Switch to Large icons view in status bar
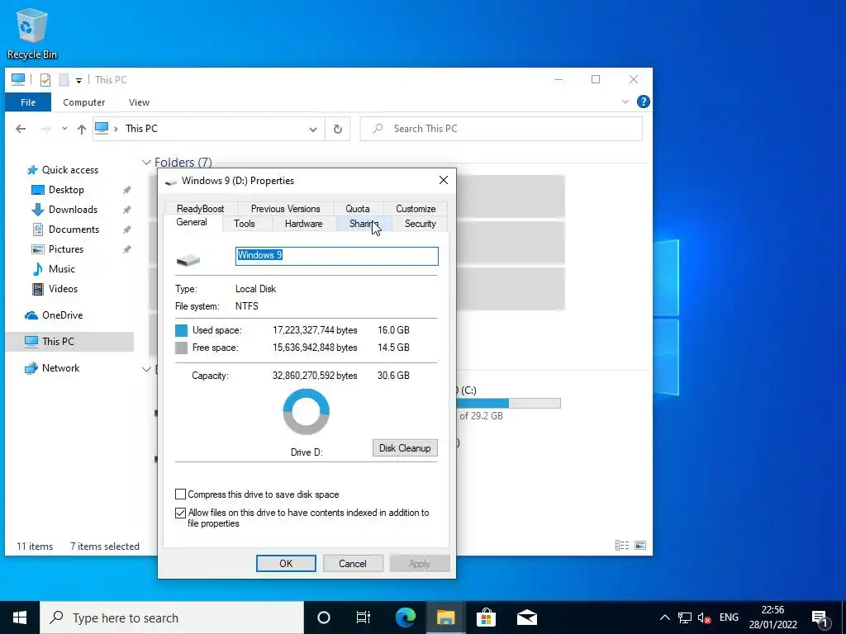Screen dimensions: 846x634 (640, 546)
